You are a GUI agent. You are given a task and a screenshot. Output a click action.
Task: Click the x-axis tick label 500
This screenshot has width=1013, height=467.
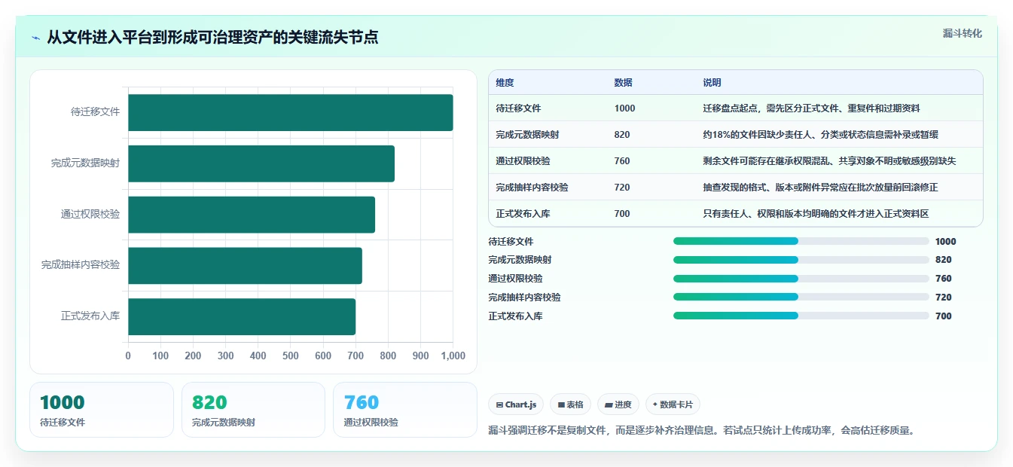click(x=291, y=356)
